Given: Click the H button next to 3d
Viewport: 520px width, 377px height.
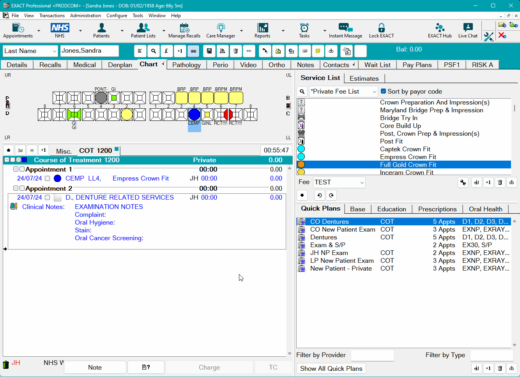Looking at the screenshot, I should [x=32, y=150].
